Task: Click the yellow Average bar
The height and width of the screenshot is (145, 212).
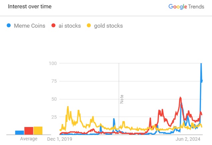Action: point(38,131)
